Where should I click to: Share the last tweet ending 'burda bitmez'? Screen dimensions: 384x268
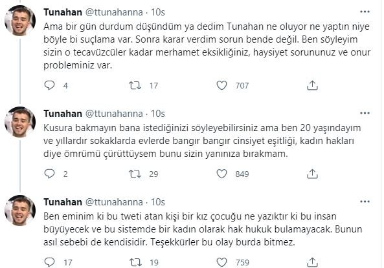[x=312, y=262]
